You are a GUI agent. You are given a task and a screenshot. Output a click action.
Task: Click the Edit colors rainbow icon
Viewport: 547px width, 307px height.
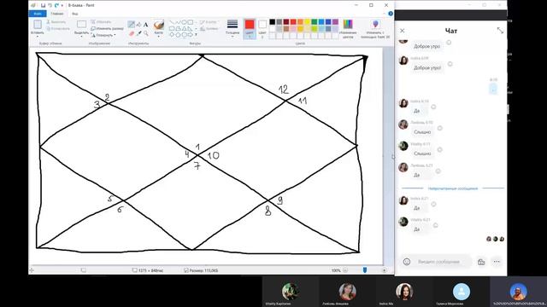(348, 24)
